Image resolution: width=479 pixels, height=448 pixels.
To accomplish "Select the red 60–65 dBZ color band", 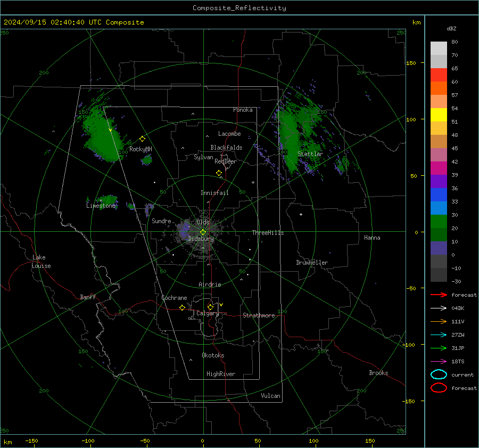I will point(439,75).
